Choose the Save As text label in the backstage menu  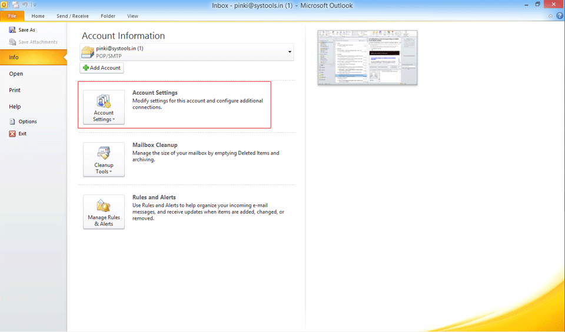tap(26, 30)
